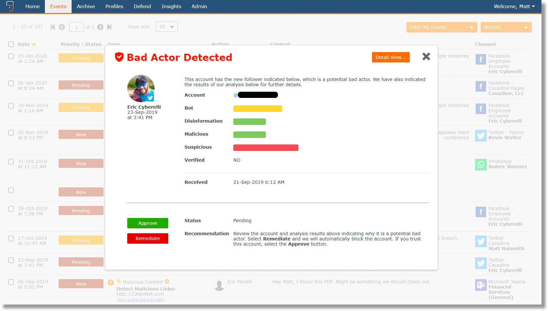
Task: Select checkbox for 17-Oct-2019 event
Action: (11, 238)
